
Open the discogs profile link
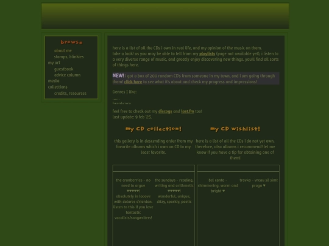165,111
